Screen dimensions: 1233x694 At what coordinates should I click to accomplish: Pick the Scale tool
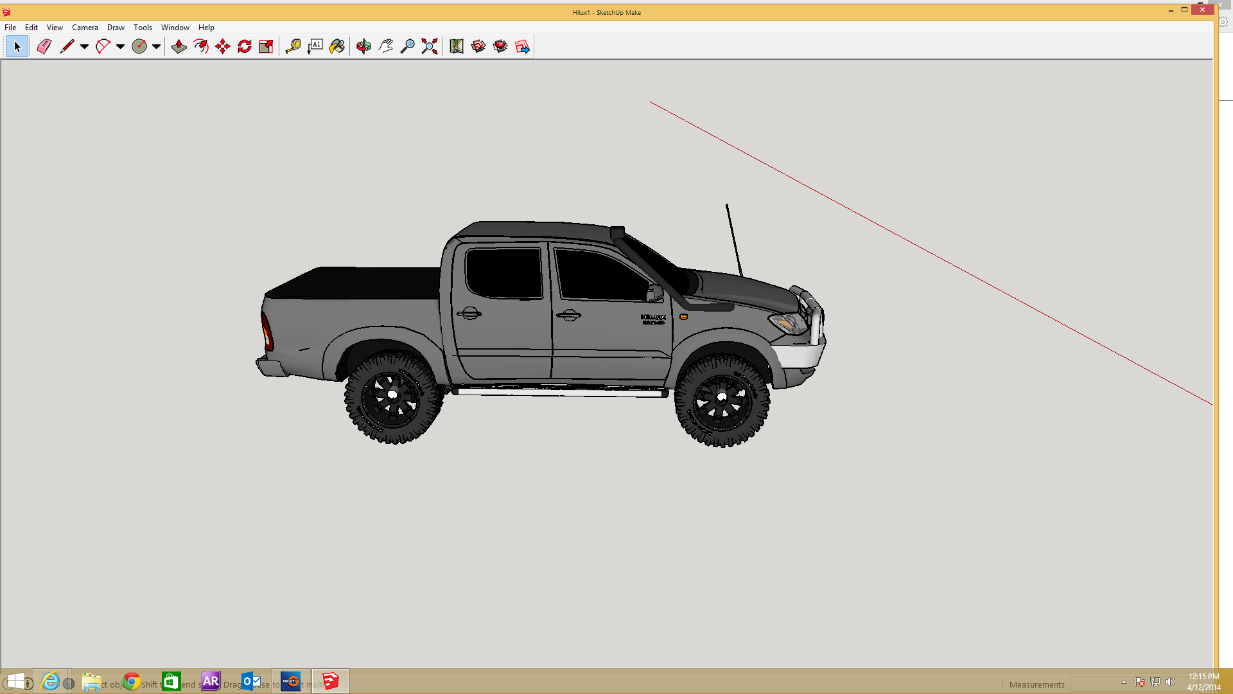click(266, 46)
